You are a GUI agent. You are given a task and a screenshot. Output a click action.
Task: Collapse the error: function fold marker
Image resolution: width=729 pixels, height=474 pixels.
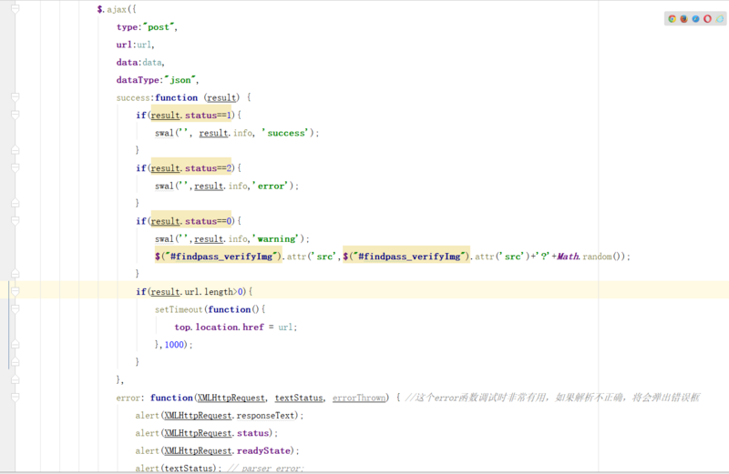15,398
